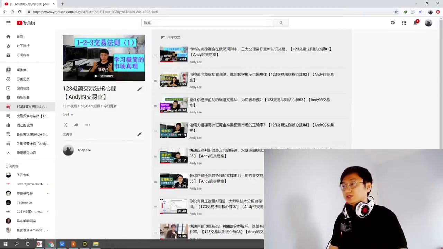Select the 矢量资管计划 playlist in sidebar
The width and height of the screenshot is (443, 249).
[28, 144]
